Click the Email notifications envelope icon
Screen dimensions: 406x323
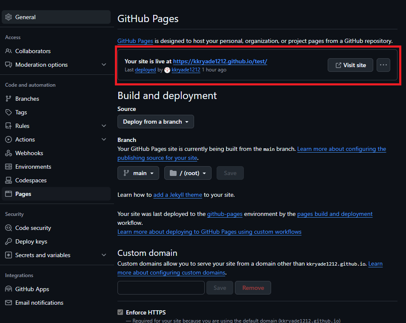click(9, 303)
